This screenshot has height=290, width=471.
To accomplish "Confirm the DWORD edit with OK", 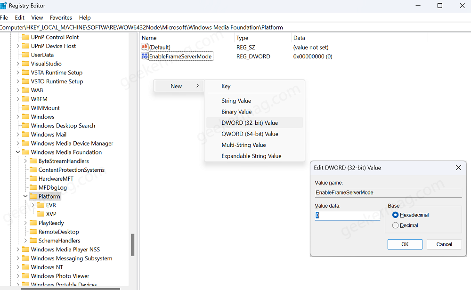I will click(405, 244).
